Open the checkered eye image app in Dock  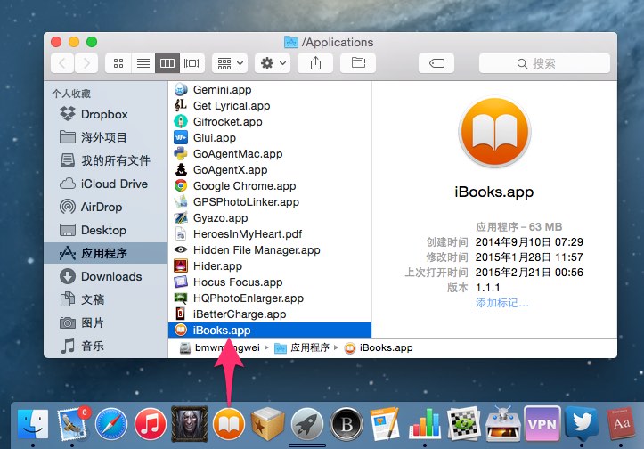point(464,424)
